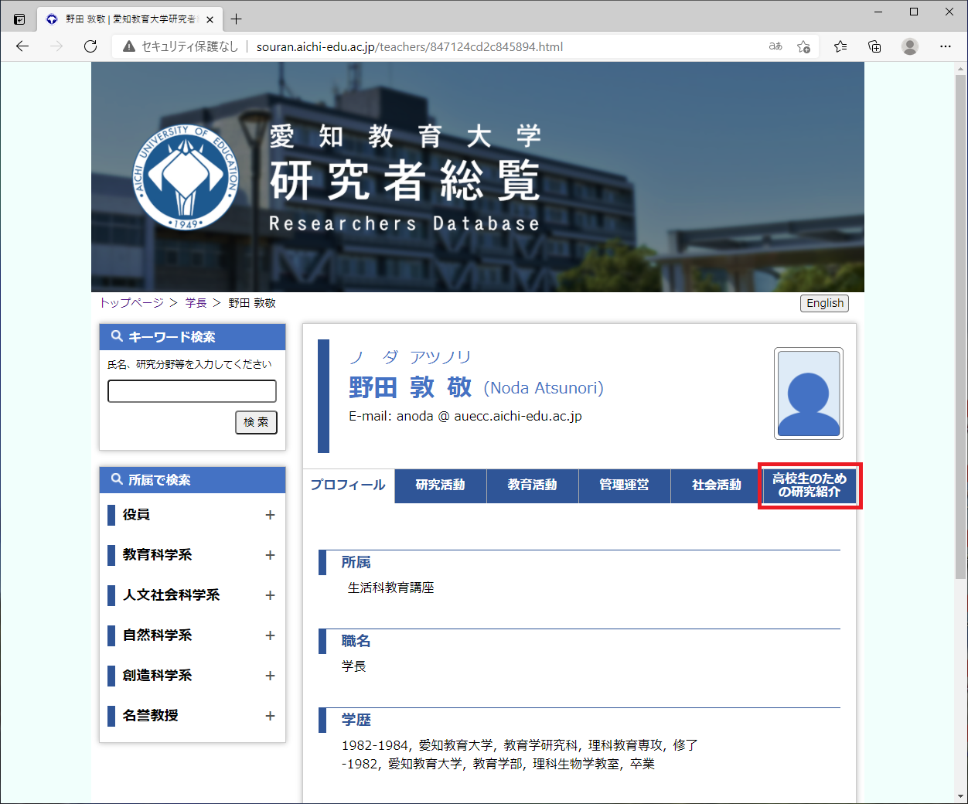The height and width of the screenshot is (804, 968).
Task: Expand the 人文社会科学系 category plus icon
Action: [270, 595]
